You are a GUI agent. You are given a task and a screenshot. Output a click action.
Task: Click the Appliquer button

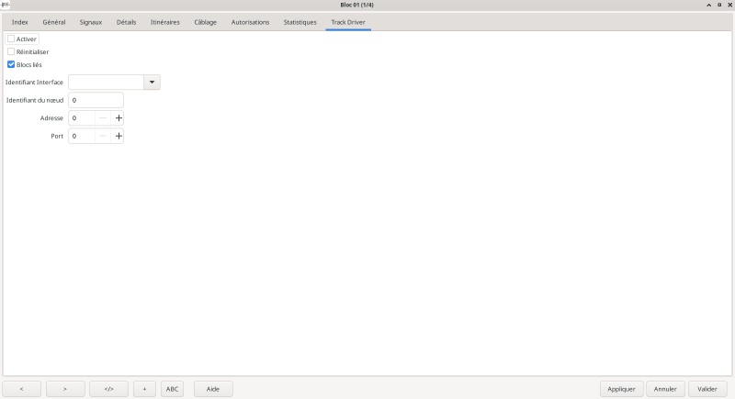coord(621,389)
